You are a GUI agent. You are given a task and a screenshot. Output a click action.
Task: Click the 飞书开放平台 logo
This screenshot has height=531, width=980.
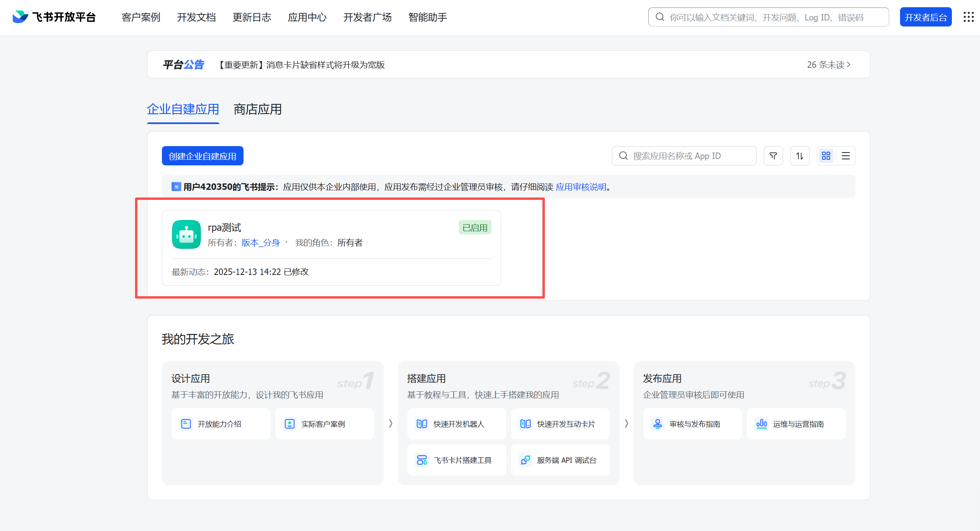point(54,17)
